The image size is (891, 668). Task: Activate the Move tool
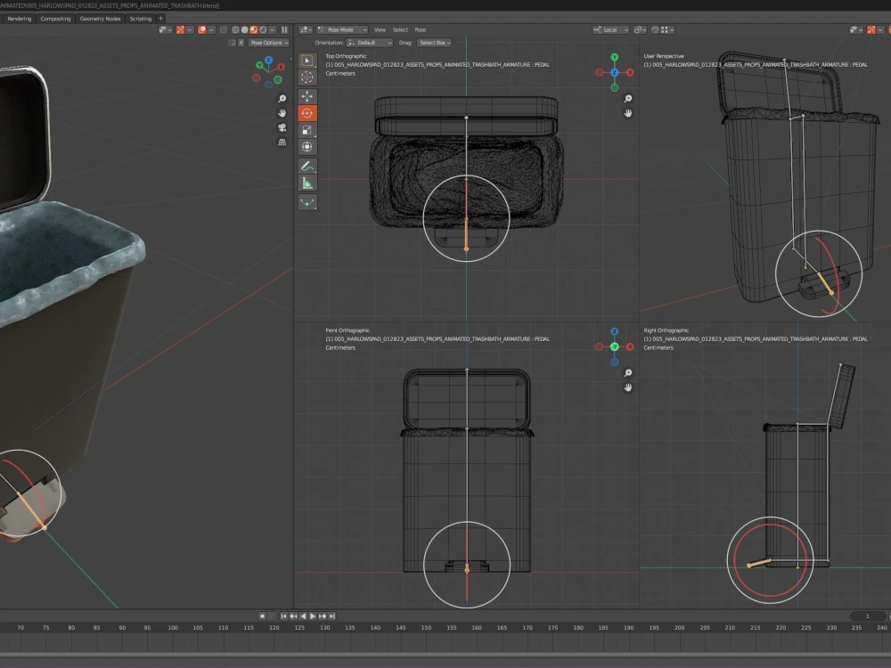(307, 96)
